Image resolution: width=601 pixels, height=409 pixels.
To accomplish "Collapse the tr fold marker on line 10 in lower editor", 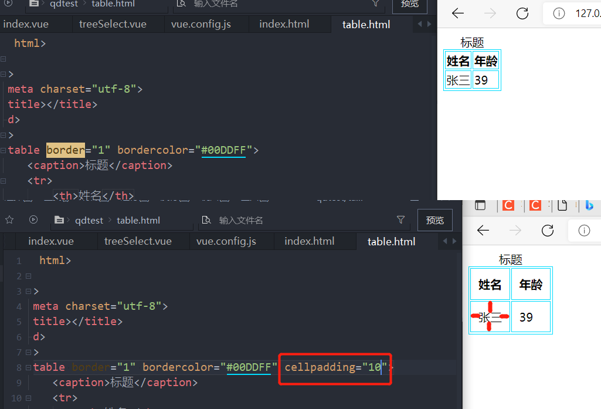I will tap(28, 398).
